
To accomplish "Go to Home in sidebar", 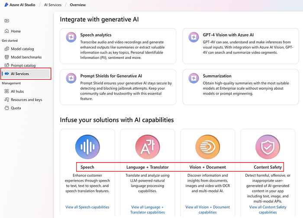I will [16, 31].
